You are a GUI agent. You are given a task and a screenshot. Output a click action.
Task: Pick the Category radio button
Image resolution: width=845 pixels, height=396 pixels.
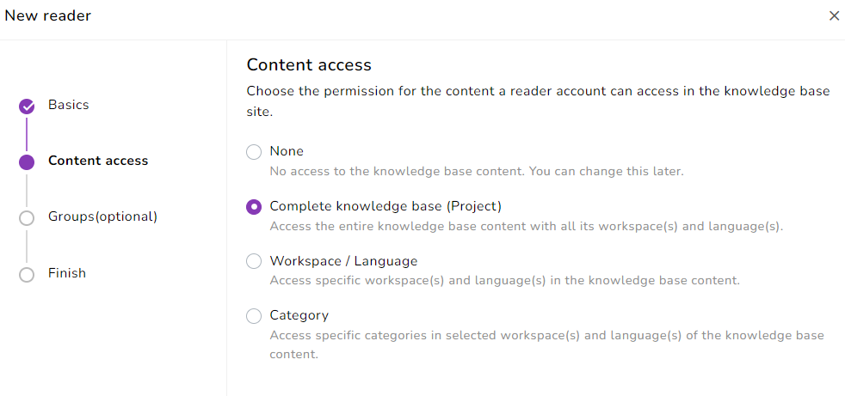point(254,316)
